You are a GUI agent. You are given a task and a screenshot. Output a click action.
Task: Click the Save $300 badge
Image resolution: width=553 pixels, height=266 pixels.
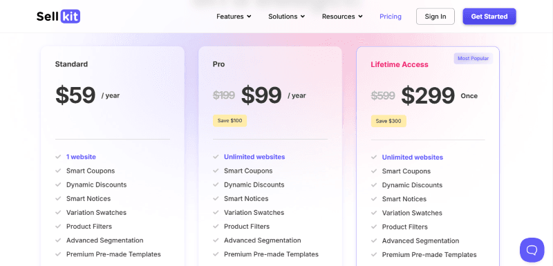coord(388,121)
